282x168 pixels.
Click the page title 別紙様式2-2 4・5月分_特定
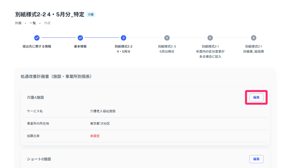[50, 14]
